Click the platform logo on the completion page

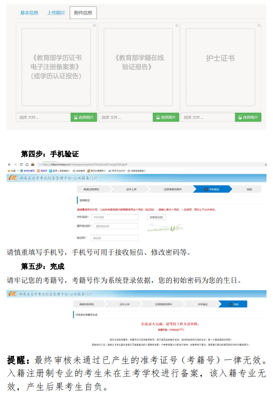(x=13, y=294)
